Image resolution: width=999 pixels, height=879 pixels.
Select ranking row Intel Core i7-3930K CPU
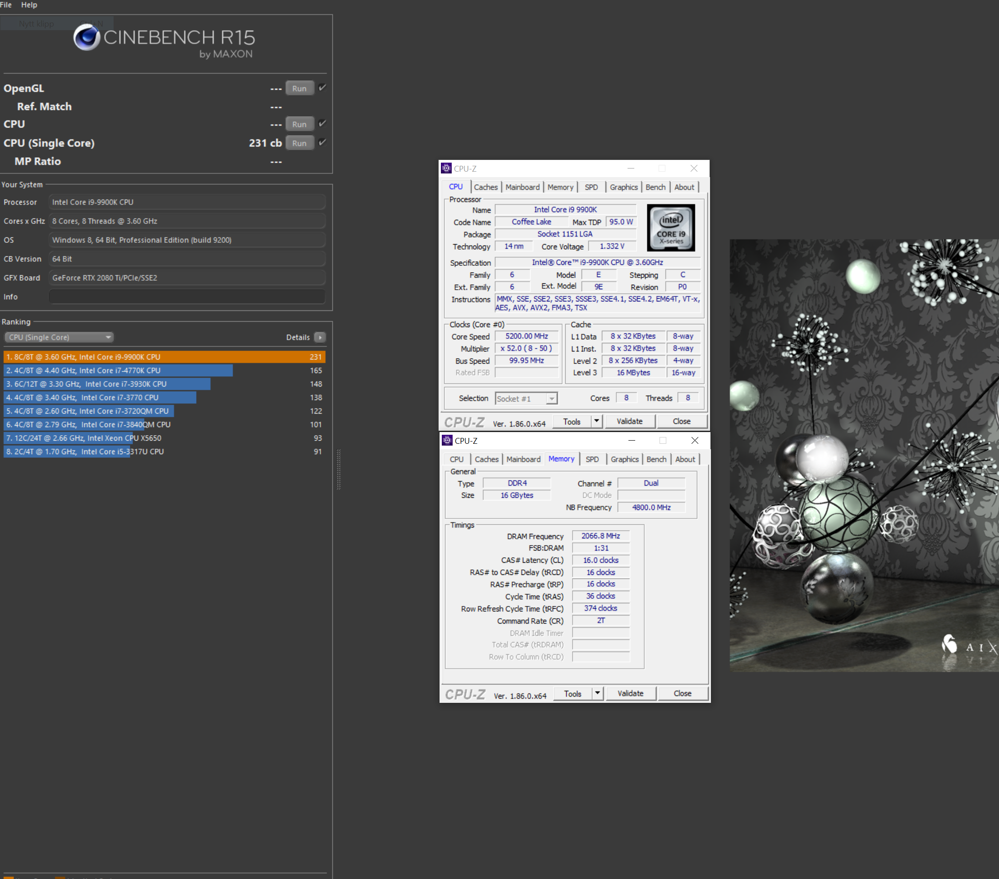tap(164, 384)
